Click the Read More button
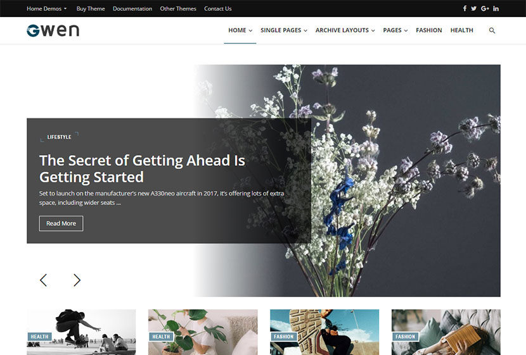Image resolution: width=526 pixels, height=355 pixels. (61, 223)
